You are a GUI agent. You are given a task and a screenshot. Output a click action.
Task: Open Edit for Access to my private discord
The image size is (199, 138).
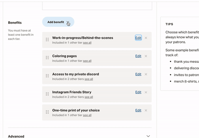(x=138, y=74)
